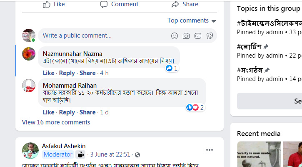Like the post with thumbs-up button
The width and height of the screenshot is (302, 167).
tap(54, 4)
